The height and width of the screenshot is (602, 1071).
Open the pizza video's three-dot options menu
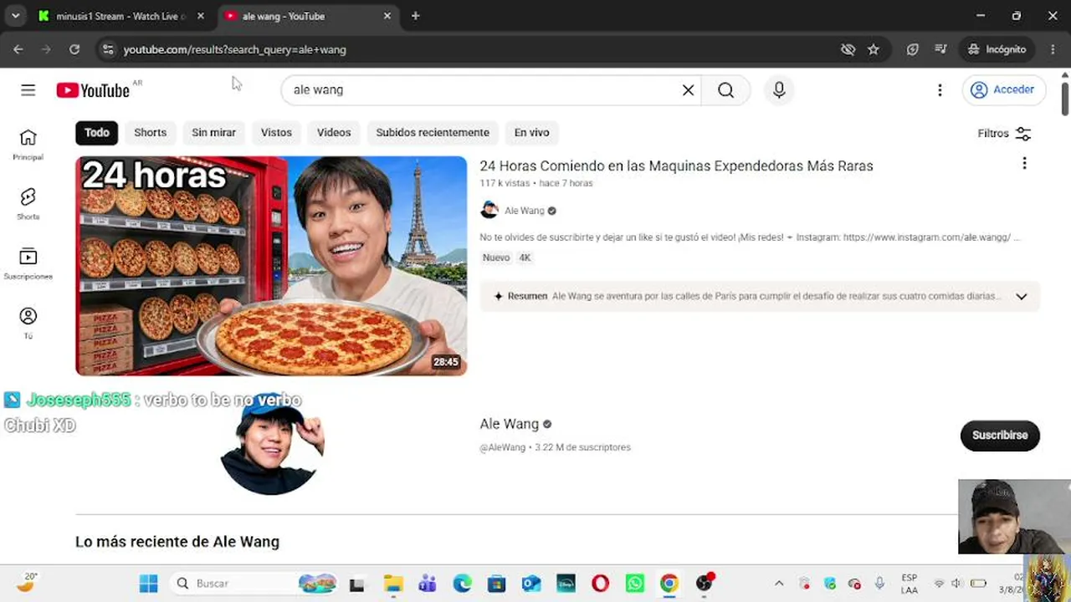click(x=1024, y=164)
